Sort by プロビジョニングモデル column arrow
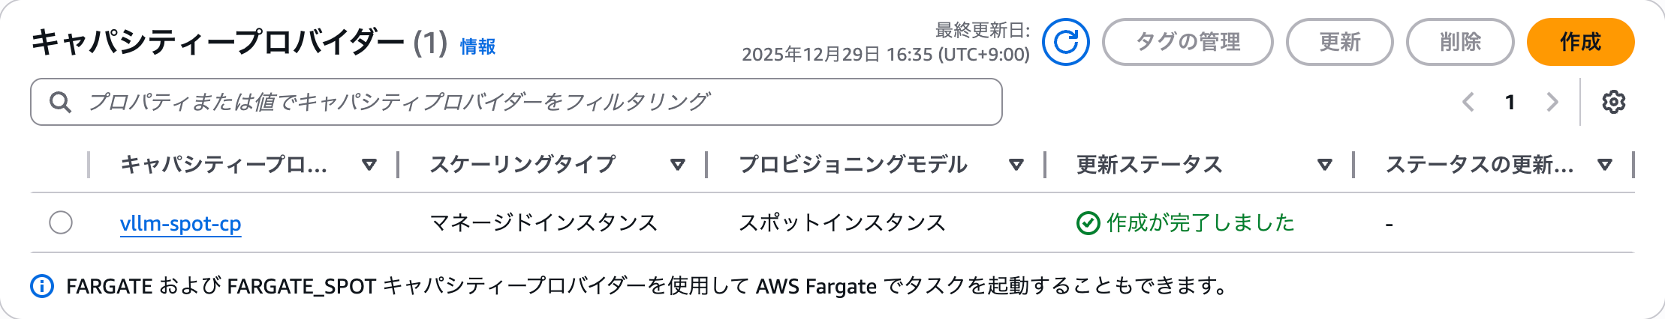The width and height of the screenshot is (1665, 319). tap(1016, 165)
